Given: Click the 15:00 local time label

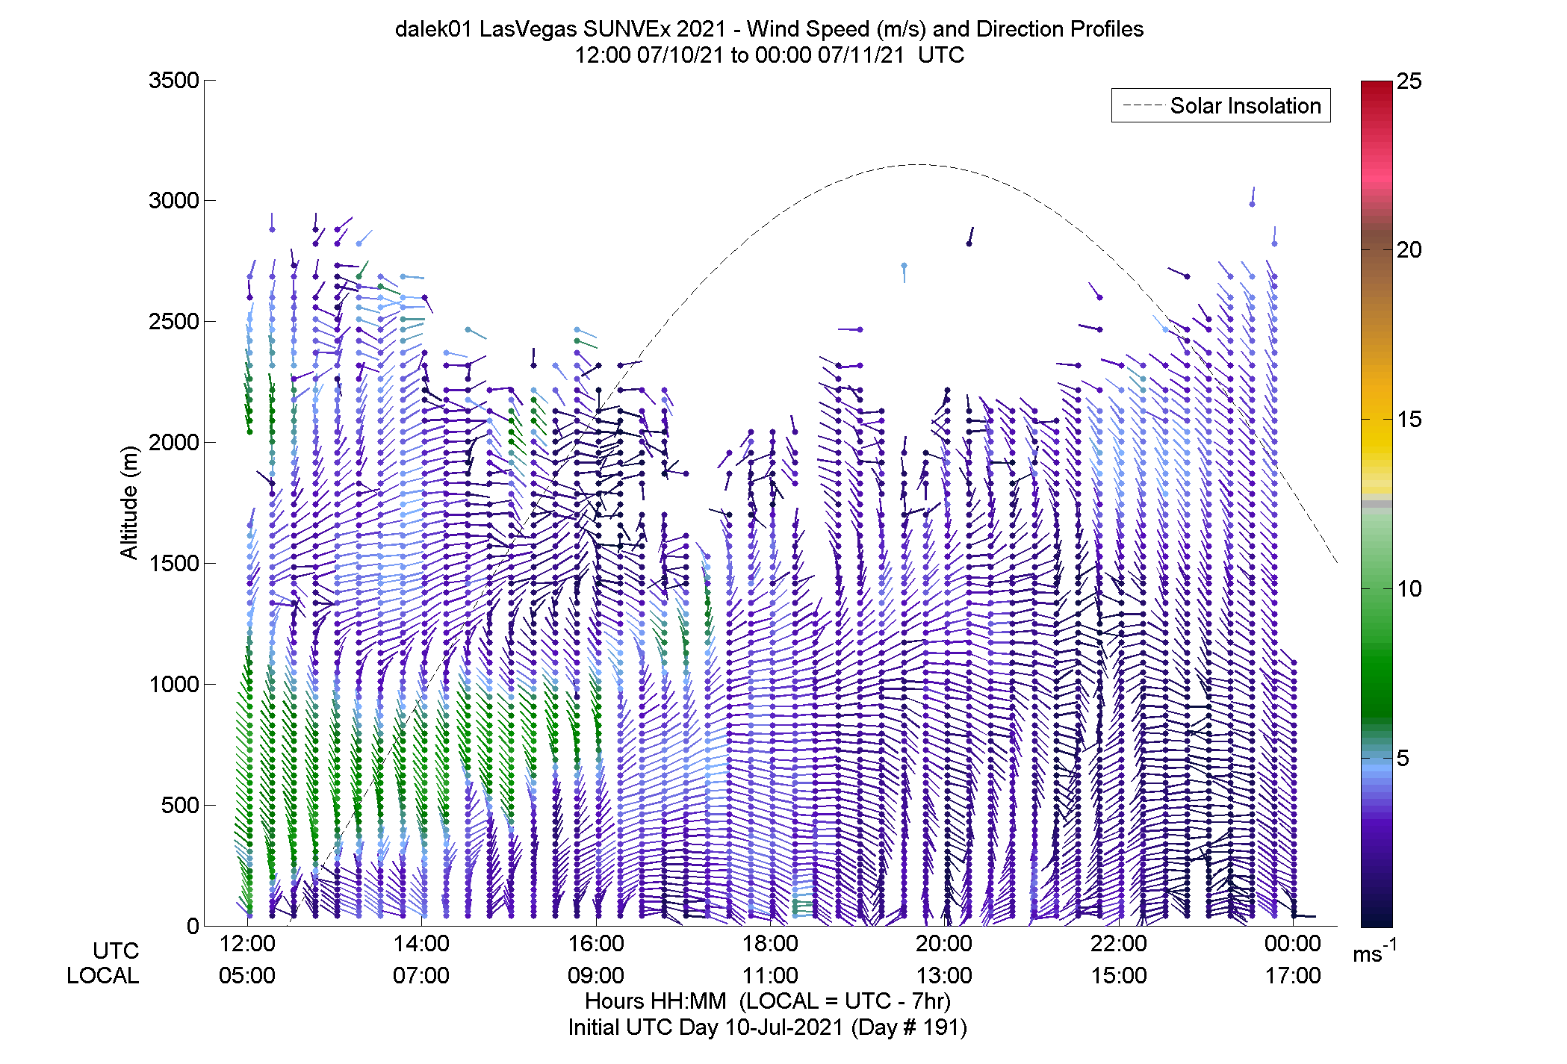Looking at the screenshot, I should click(x=1119, y=976).
